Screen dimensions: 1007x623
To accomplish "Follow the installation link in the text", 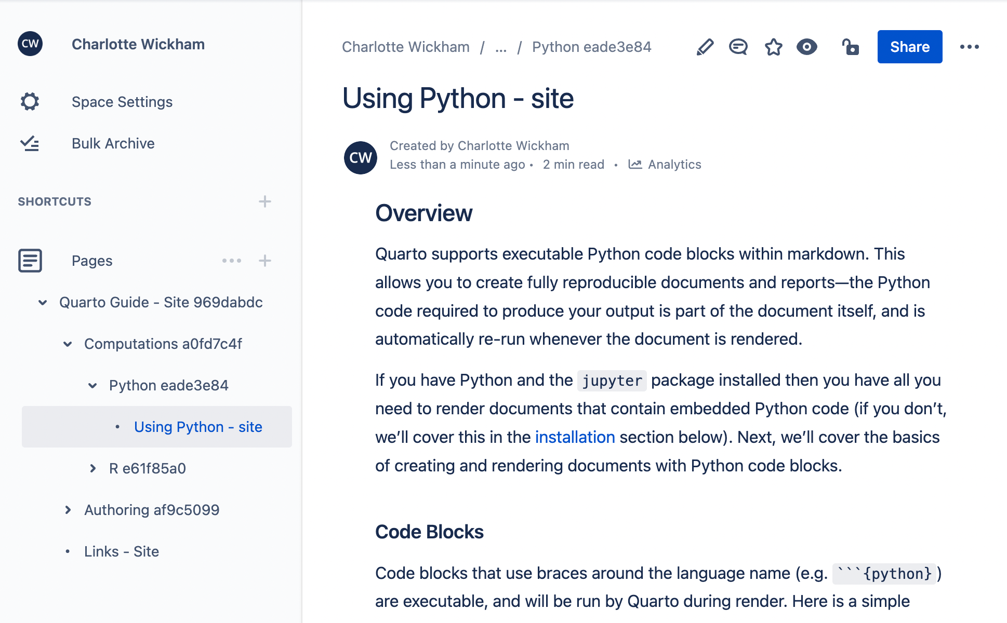I will (574, 437).
